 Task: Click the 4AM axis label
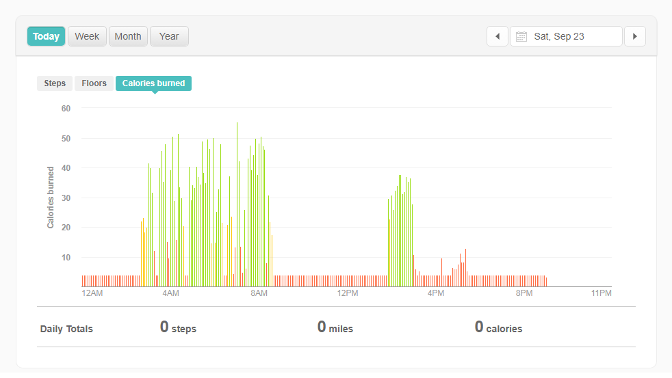[170, 293]
